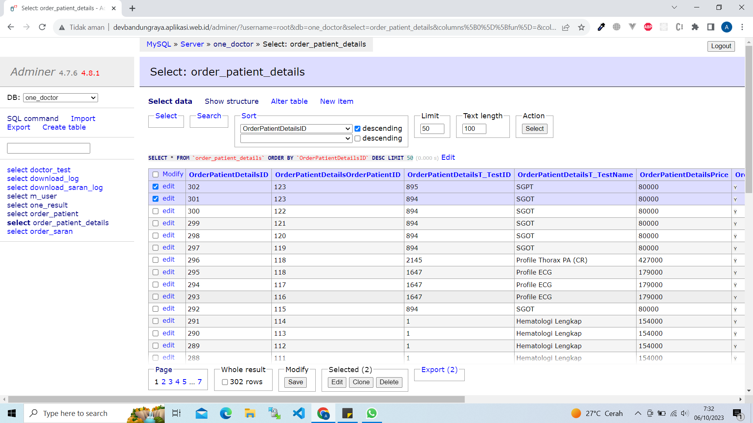Tick the checkbox for row 300
The width and height of the screenshot is (753, 423).
click(156, 211)
